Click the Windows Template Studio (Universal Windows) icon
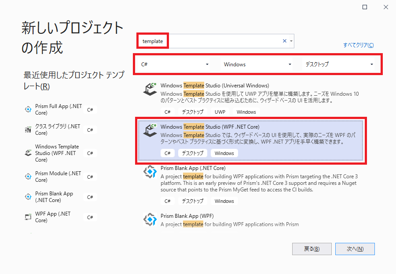This screenshot has height=274, width=396. point(150,89)
